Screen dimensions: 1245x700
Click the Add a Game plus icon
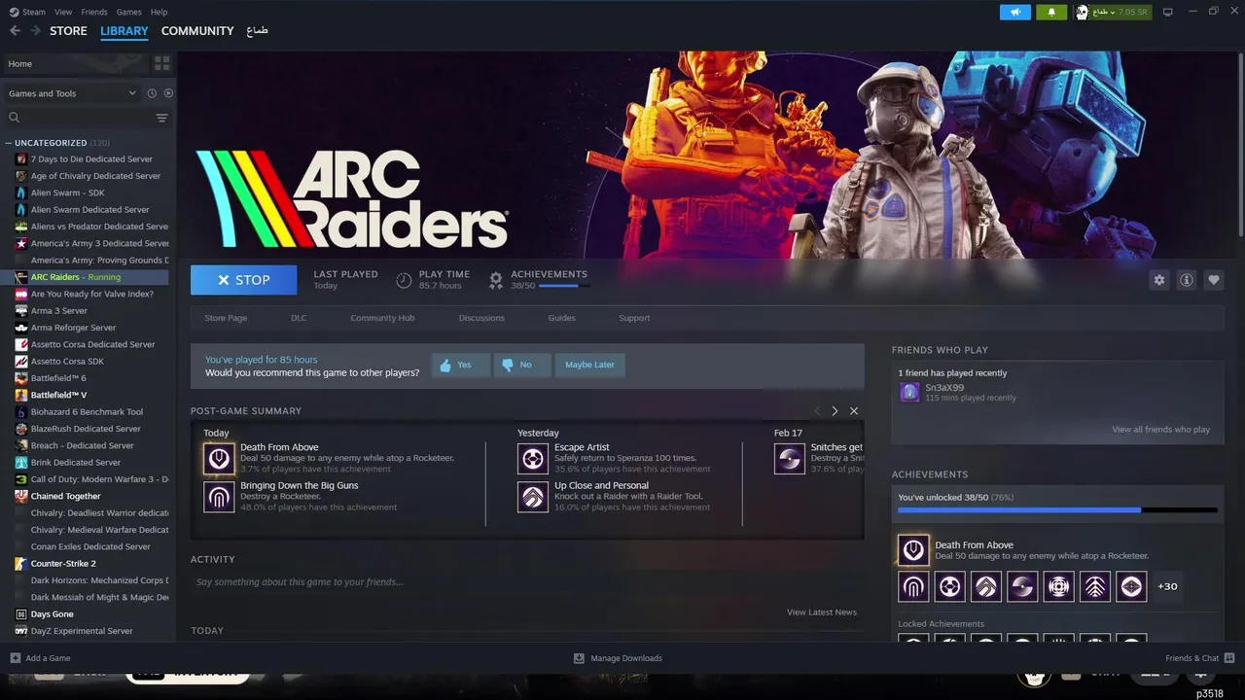point(15,658)
